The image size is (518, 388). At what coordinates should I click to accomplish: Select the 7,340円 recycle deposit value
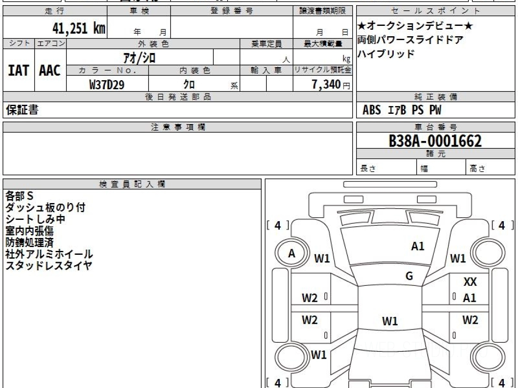coord(331,84)
